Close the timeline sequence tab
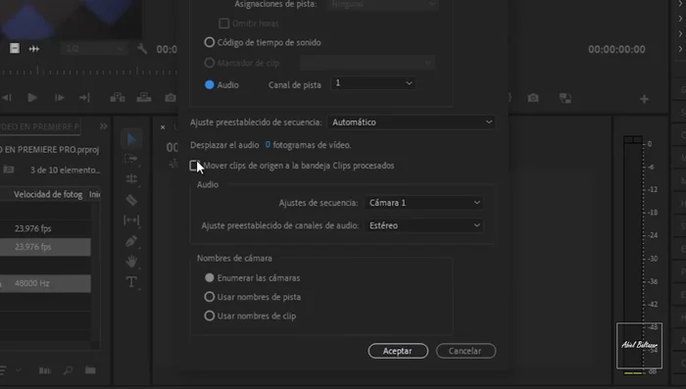Viewport: 686px width, 389px height. click(x=163, y=127)
